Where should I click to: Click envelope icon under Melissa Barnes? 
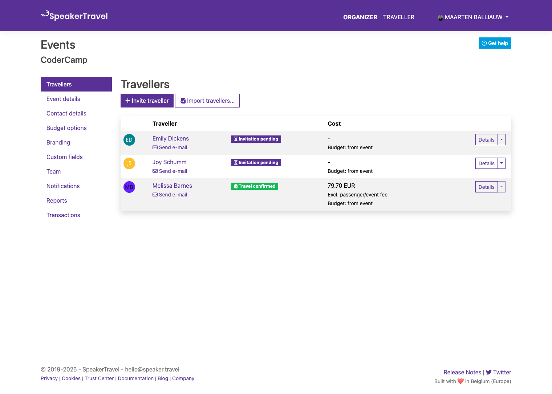(x=155, y=195)
